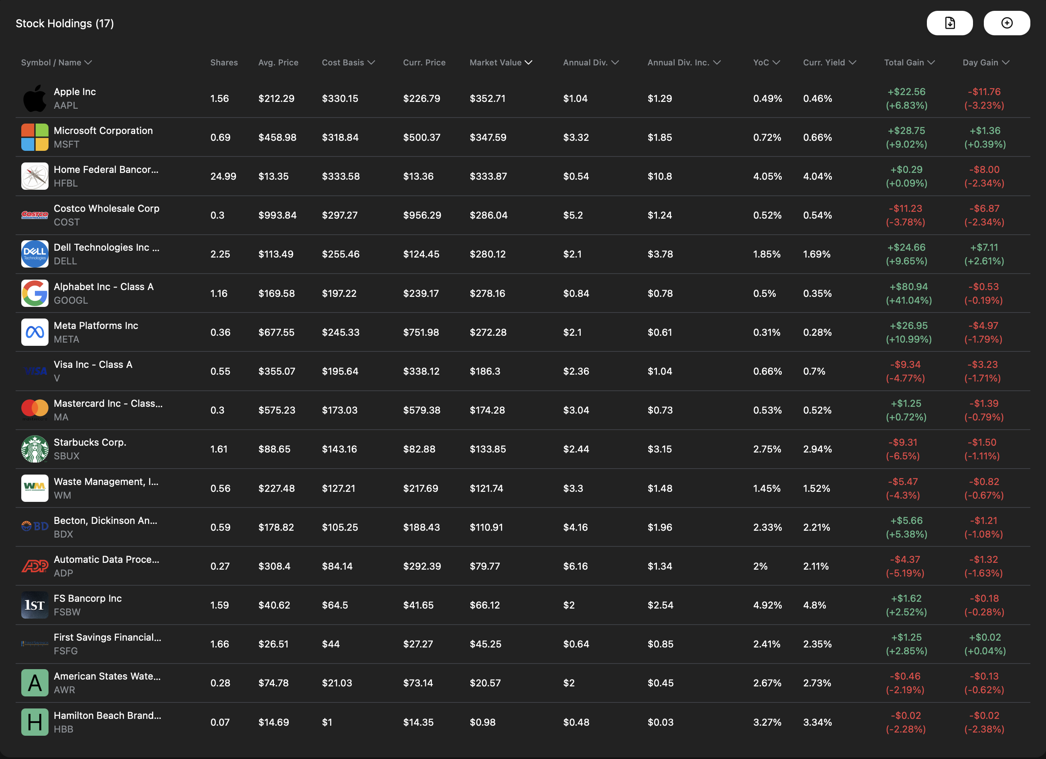Click the Waste Management logo icon
The image size is (1046, 759).
point(34,488)
